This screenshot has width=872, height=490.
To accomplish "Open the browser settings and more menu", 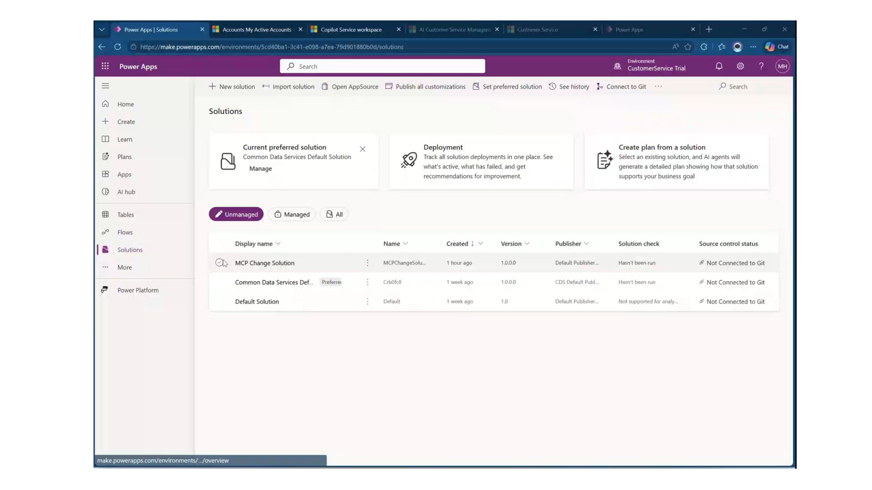I will [753, 47].
